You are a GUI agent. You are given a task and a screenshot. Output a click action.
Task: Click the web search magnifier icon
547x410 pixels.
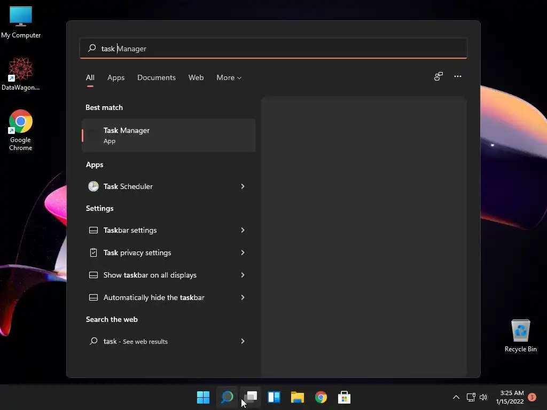(x=93, y=341)
